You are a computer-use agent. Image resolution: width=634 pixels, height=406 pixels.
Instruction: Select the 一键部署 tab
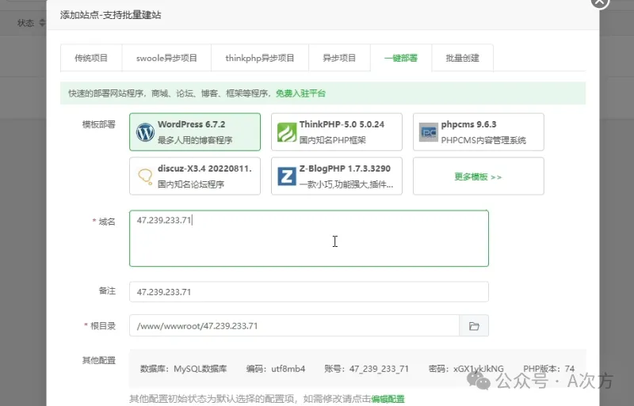401,59
